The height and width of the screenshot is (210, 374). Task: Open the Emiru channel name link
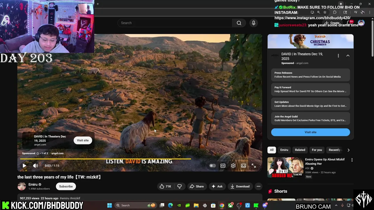(x=33, y=184)
